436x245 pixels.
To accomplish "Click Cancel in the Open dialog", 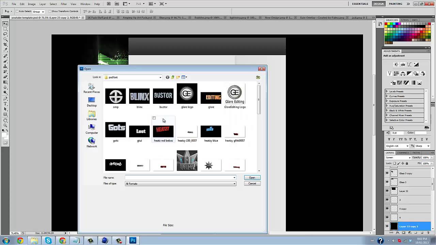I will click(252, 183).
